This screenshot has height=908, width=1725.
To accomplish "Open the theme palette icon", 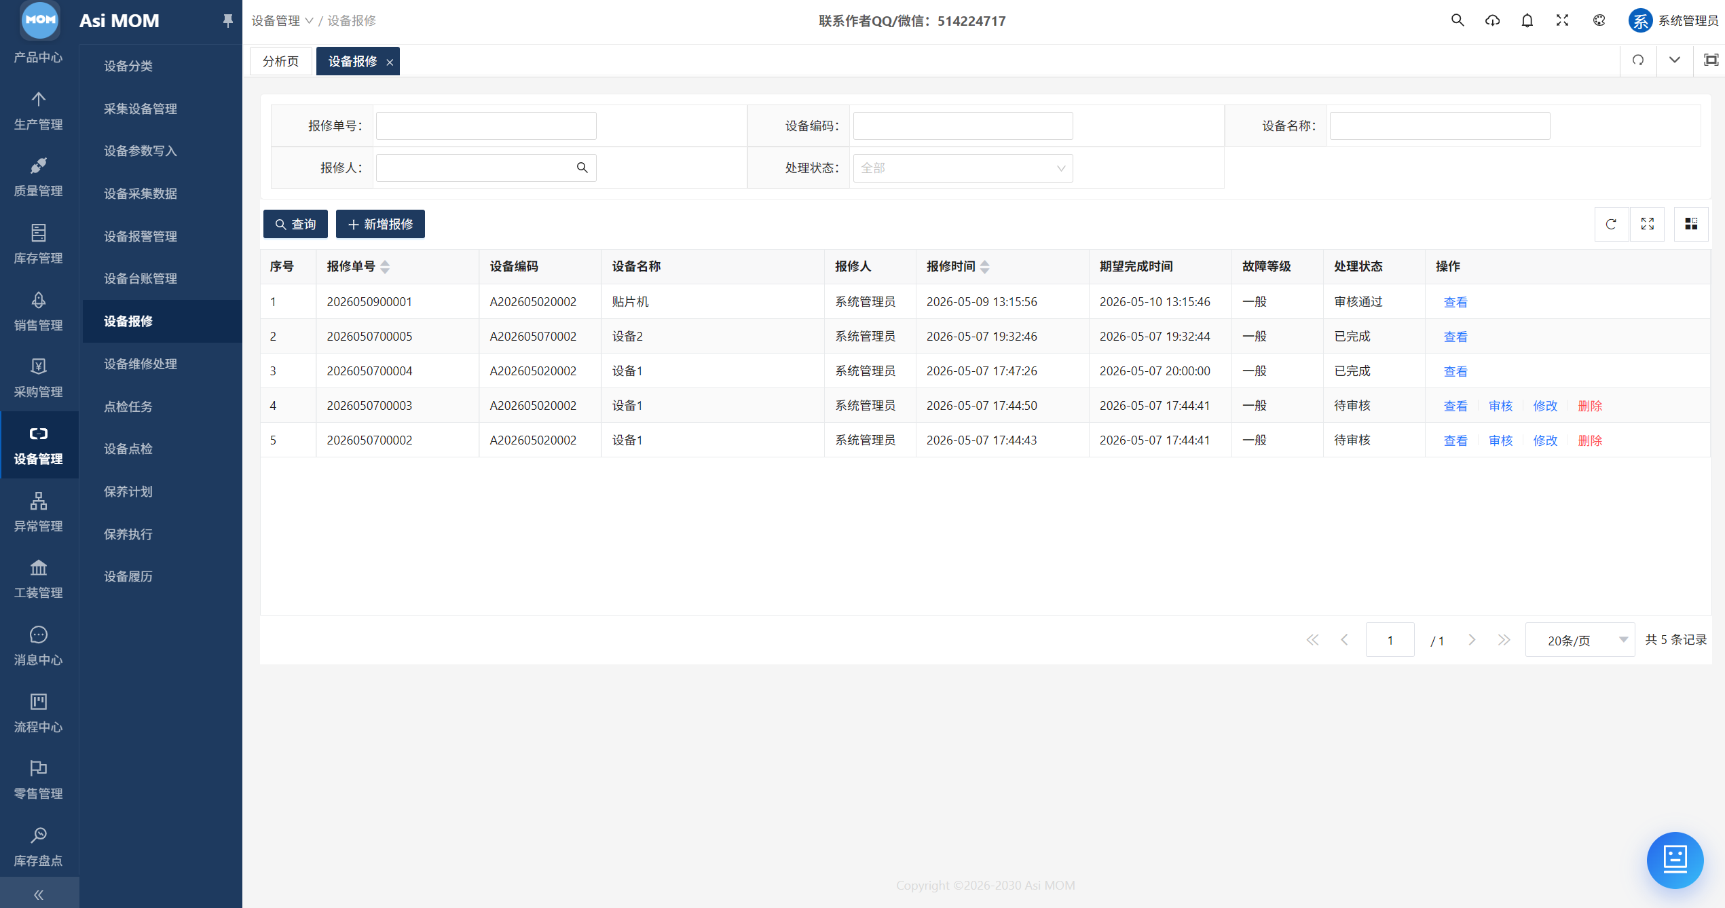I will point(1599,20).
